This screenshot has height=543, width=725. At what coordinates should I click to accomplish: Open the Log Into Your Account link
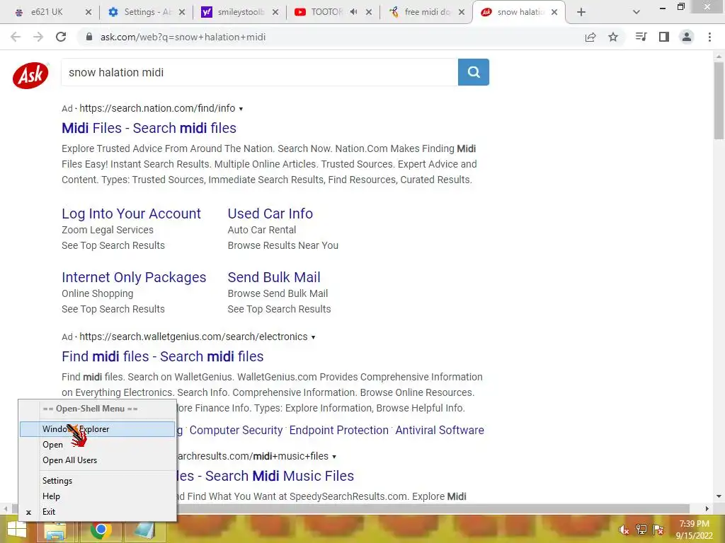click(x=131, y=214)
